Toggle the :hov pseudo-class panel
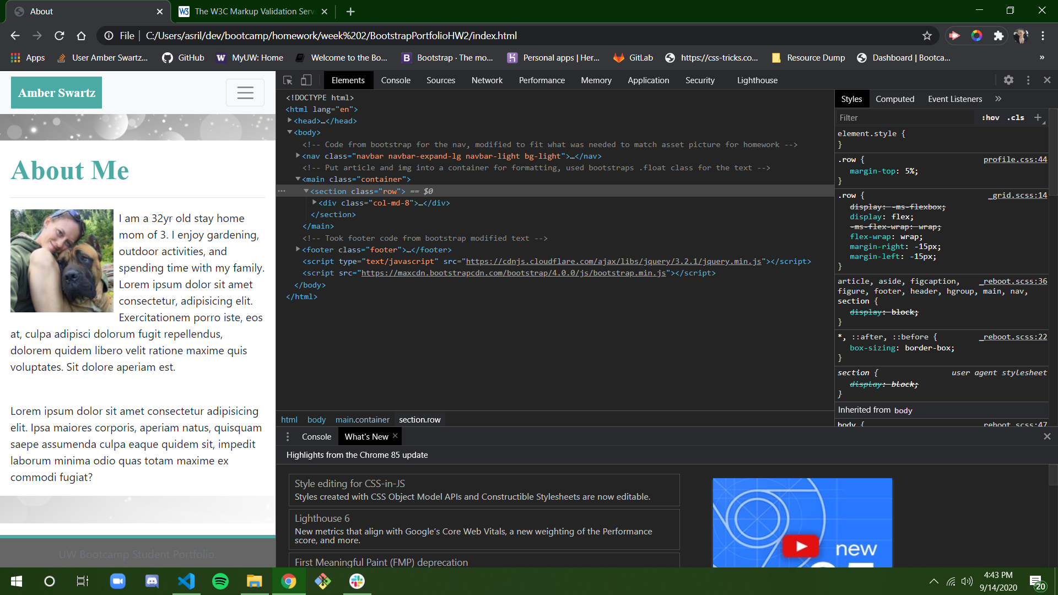Screen dimensions: 1058x595 point(990,117)
